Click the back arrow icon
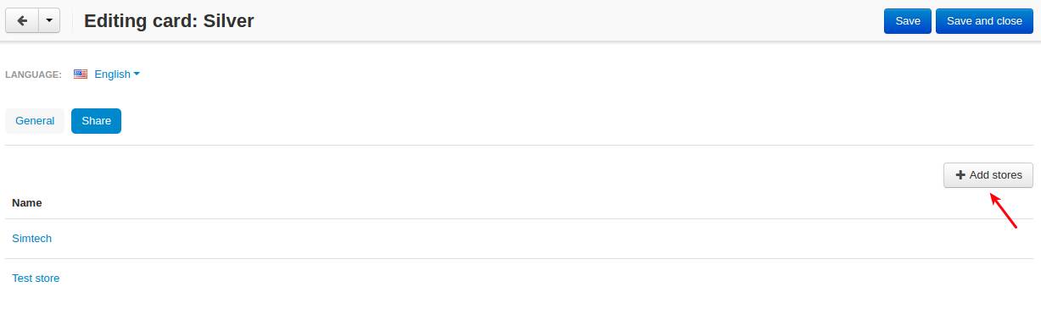1041x309 pixels. tap(22, 21)
